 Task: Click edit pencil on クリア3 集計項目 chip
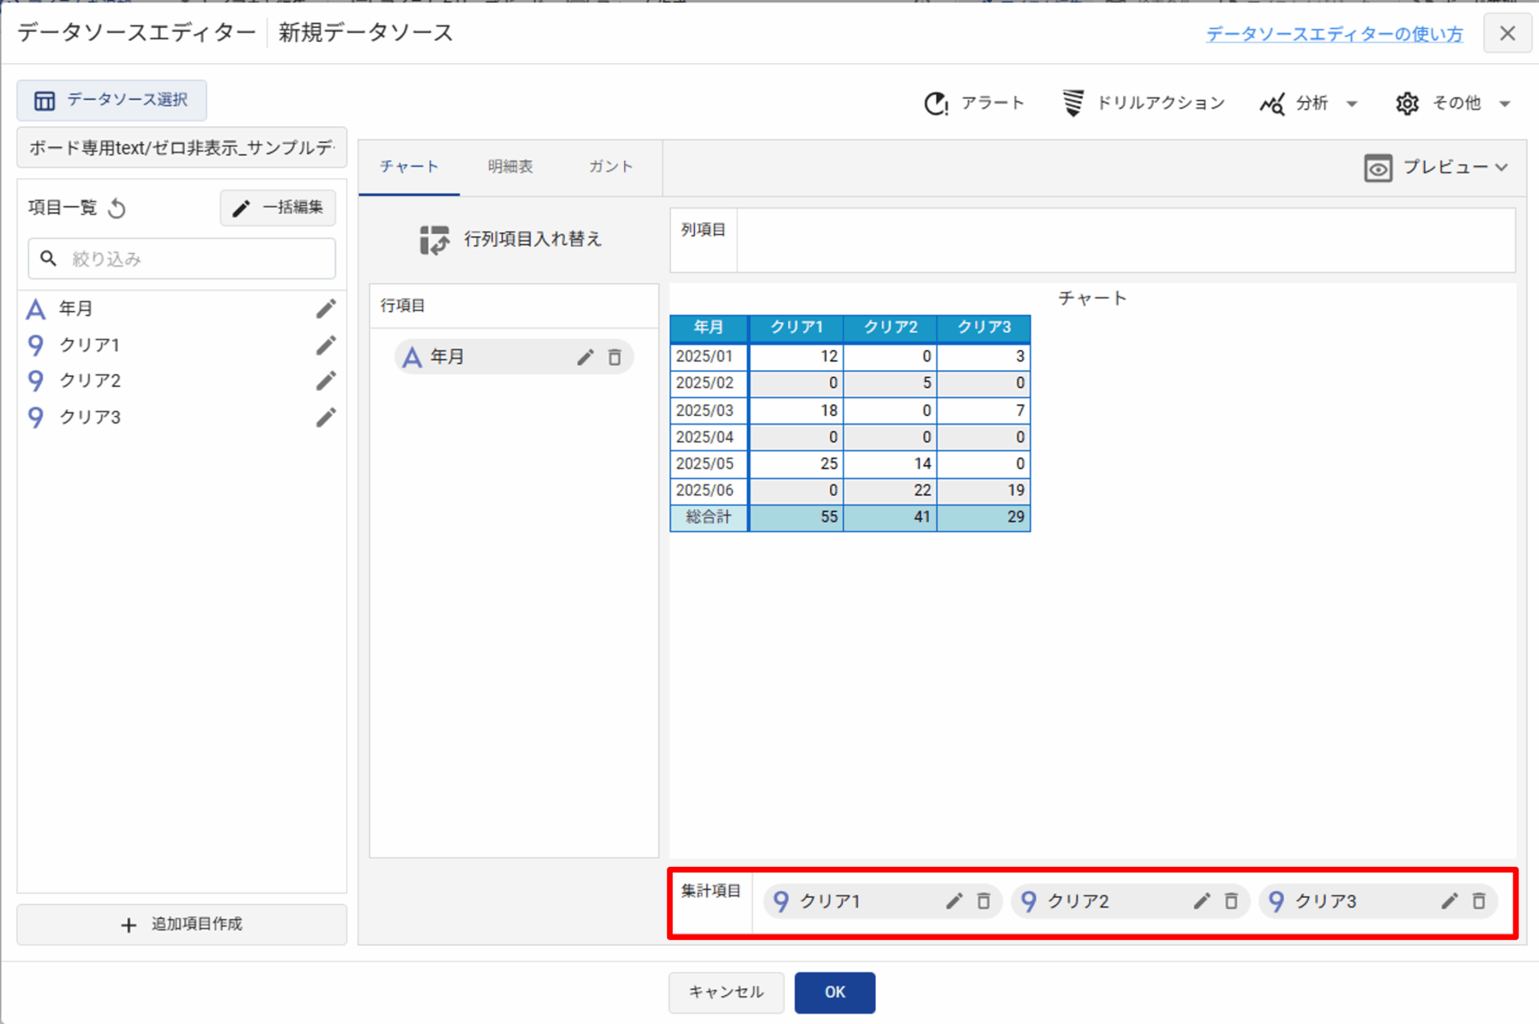1450,901
